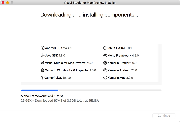Click the Intel HAXM component icon
This screenshot has height=122, width=180.
pos(105,48)
